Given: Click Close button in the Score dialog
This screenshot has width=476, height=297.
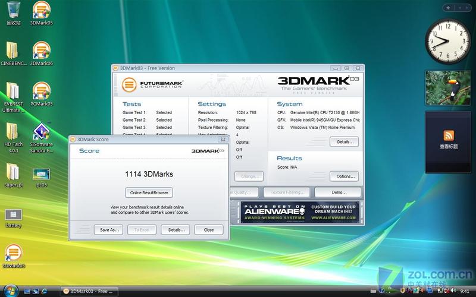Looking at the screenshot, I should 209,230.
